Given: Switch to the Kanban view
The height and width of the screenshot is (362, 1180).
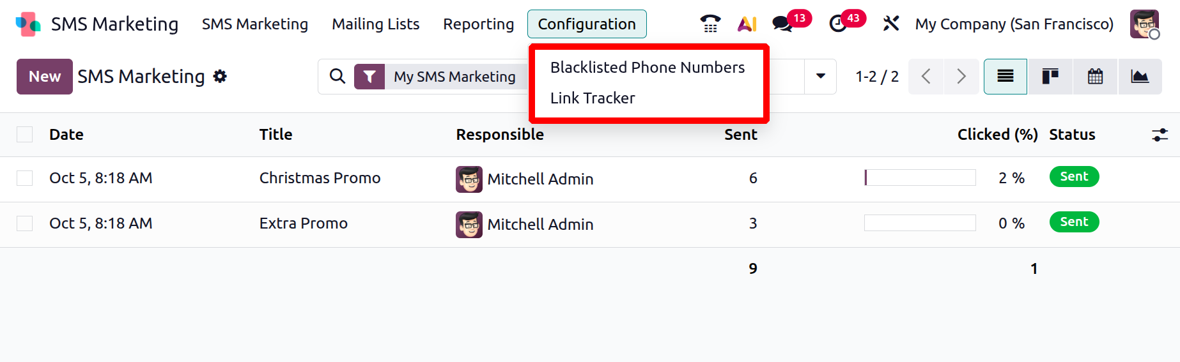Looking at the screenshot, I should coord(1050,77).
